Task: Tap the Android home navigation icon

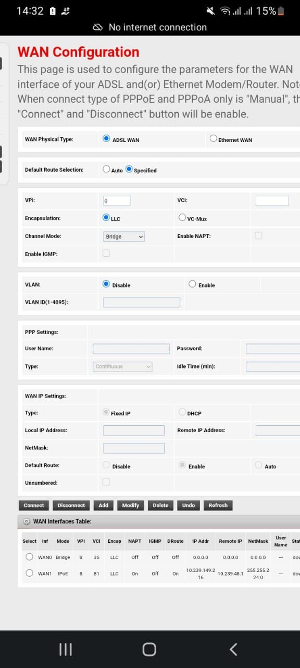Action: pyautogui.click(x=149, y=649)
